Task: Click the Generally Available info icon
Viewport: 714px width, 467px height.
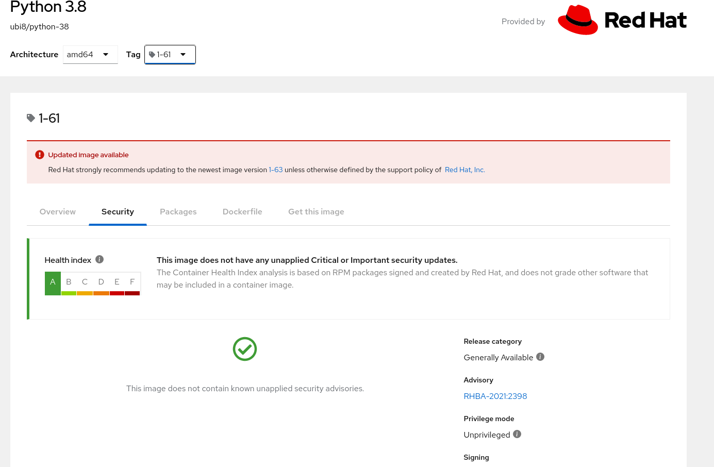Action: [540, 357]
